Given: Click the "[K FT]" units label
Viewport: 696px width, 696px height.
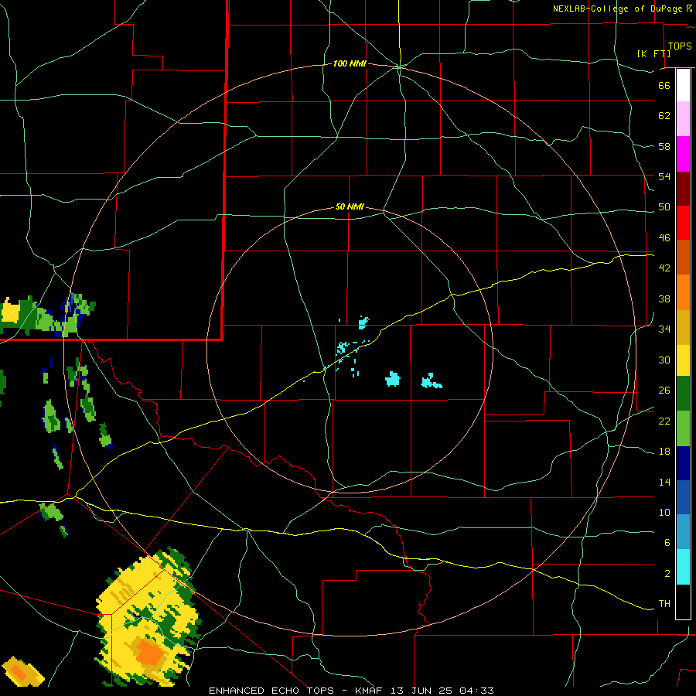Looking at the screenshot, I should click(x=653, y=53).
